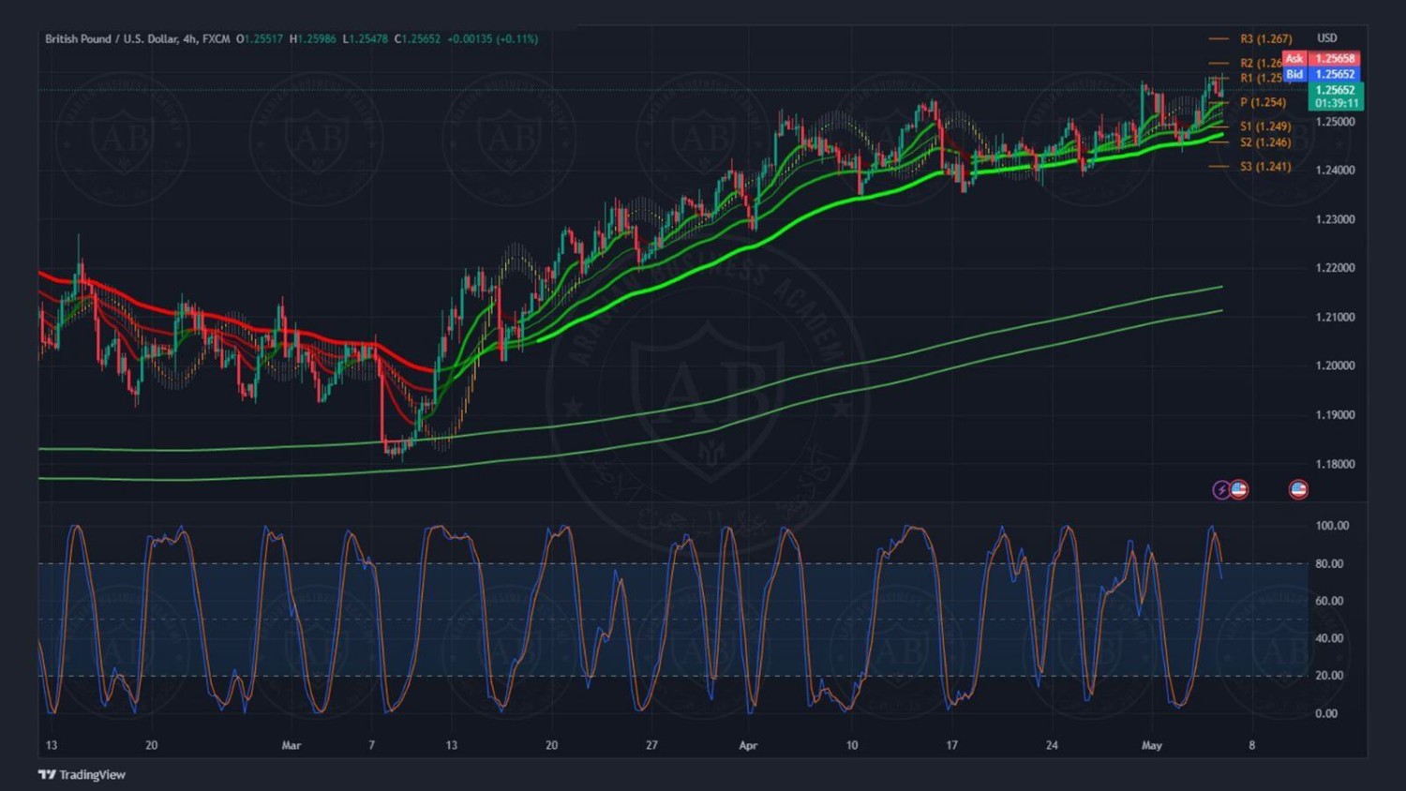Screen dimensions: 1406x791
Task: Click date 17 on the time axis
Action: click(951, 745)
